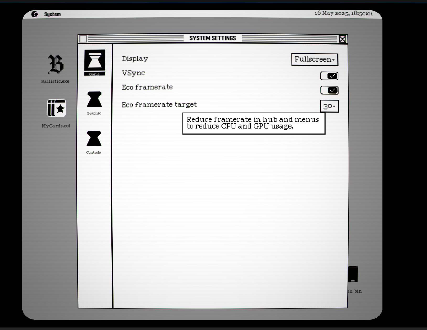
Task: Click the VSync setting label text
Action: 133,73
